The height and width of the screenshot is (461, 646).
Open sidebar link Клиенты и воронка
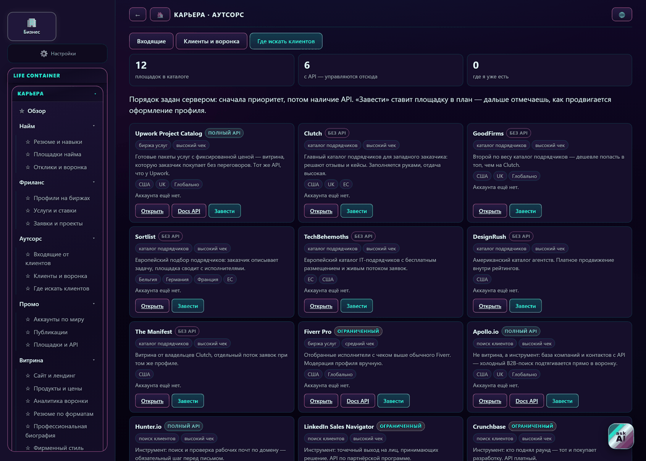point(60,276)
